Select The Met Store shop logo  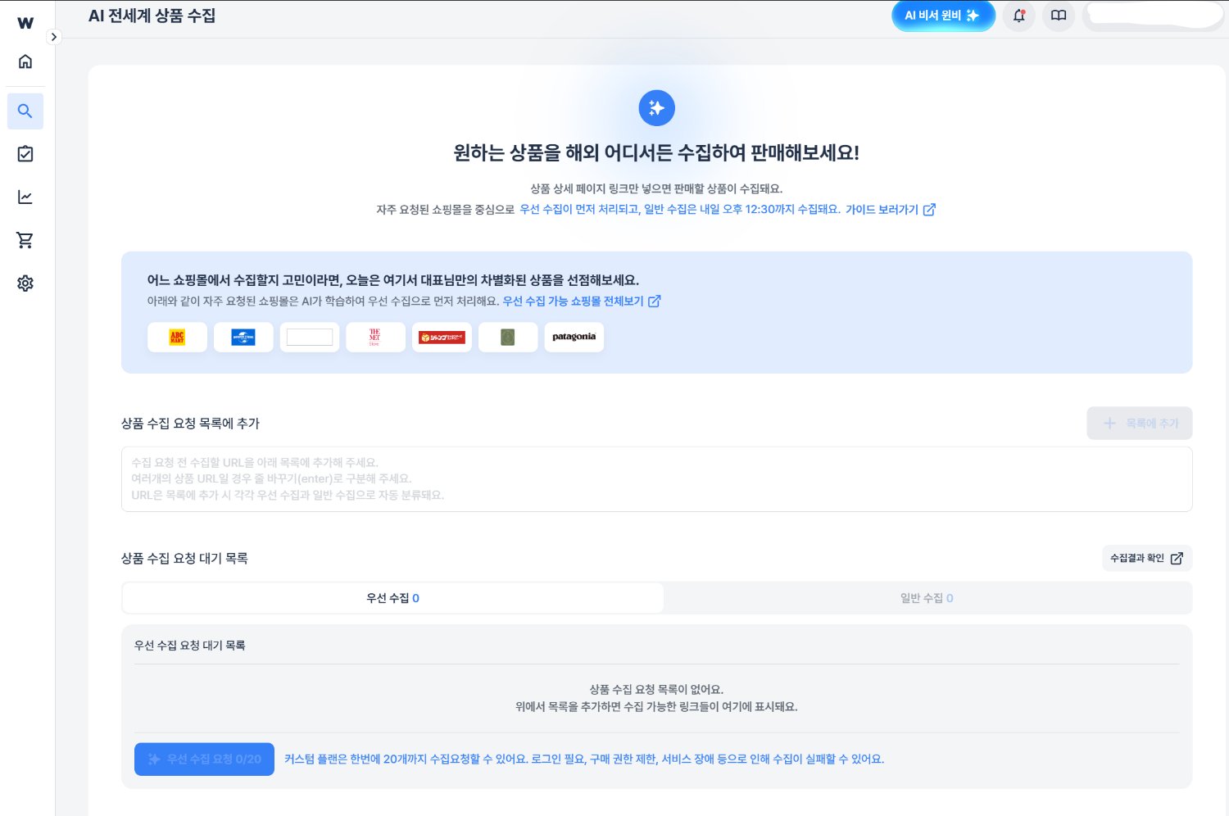click(375, 338)
